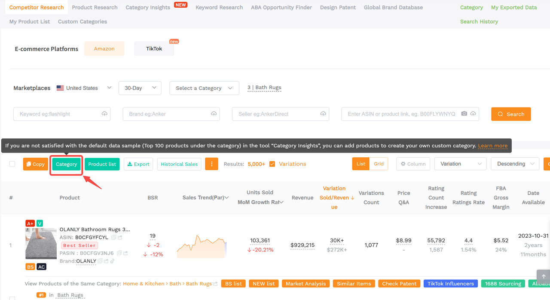Screen dimensions: 550x300
Task: Click the dark AC badge
Action: 41,267
